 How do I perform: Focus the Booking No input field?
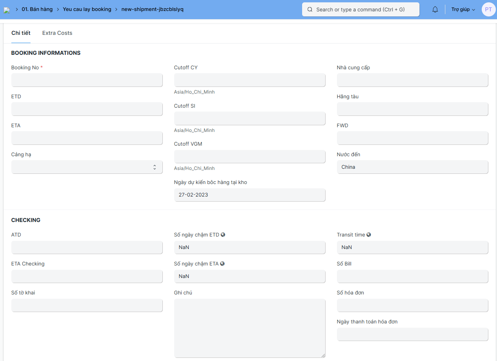[x=87, y=80]
